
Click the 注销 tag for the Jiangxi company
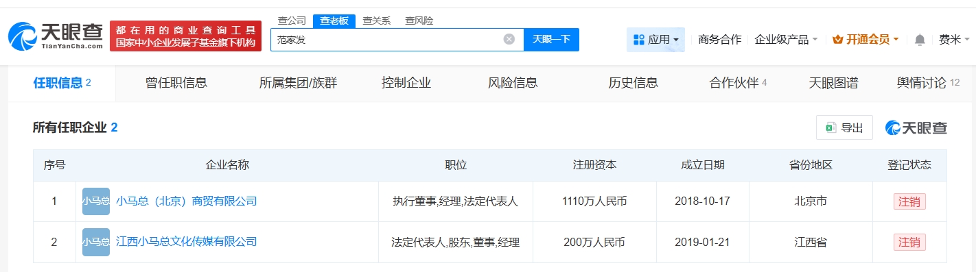[x=909, y=242]
